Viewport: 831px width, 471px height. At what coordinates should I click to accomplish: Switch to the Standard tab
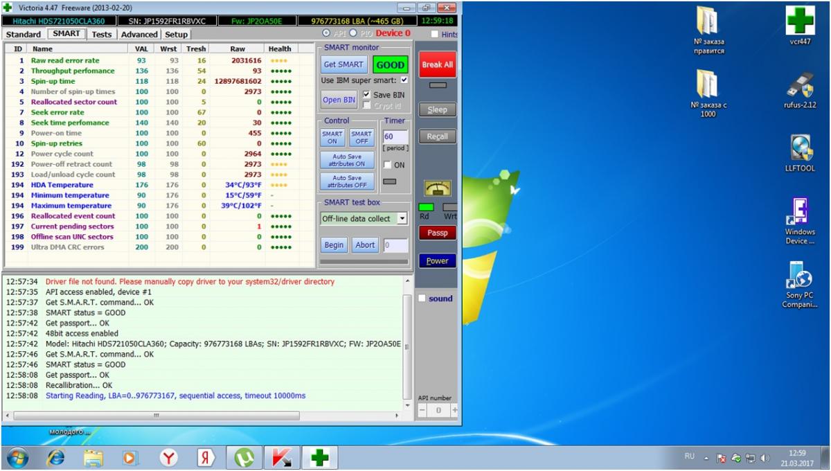24,34
